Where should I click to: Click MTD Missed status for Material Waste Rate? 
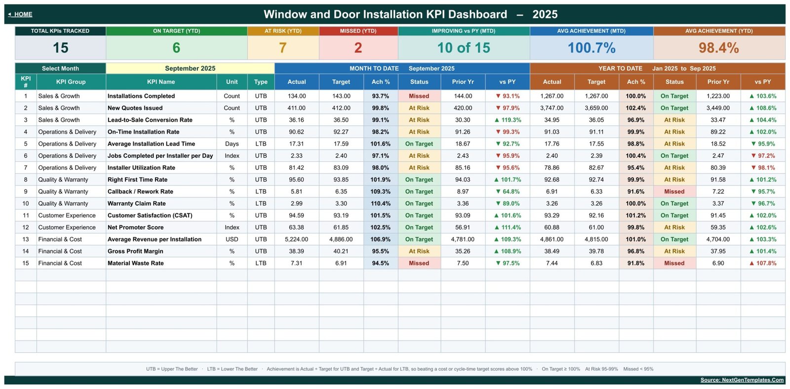point(419,263)
